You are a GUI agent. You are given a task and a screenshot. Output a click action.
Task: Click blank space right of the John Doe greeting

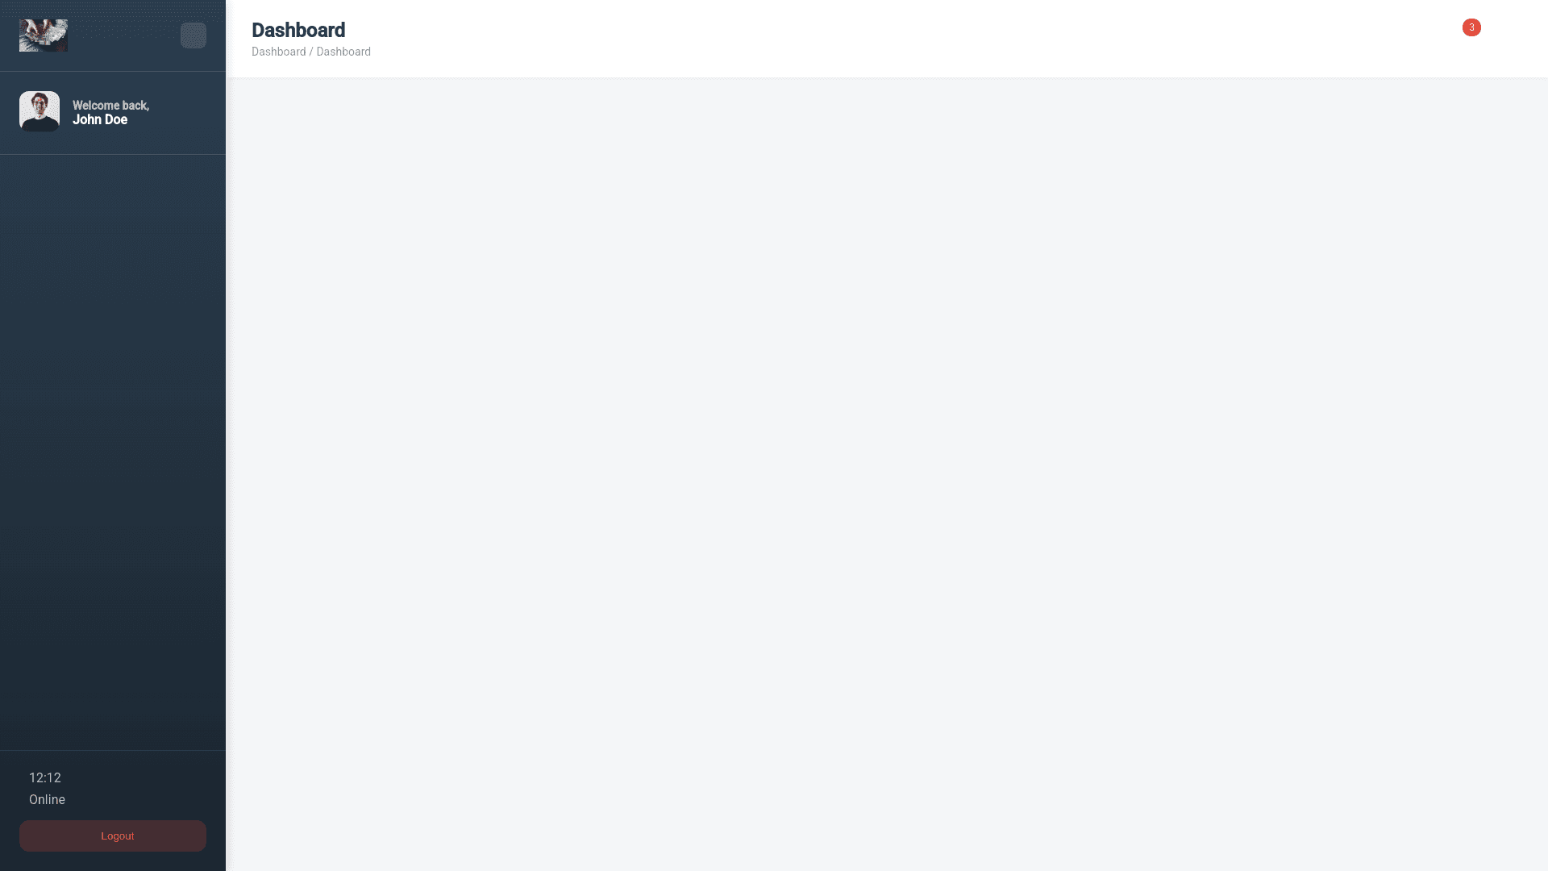(x=184, y=112)
